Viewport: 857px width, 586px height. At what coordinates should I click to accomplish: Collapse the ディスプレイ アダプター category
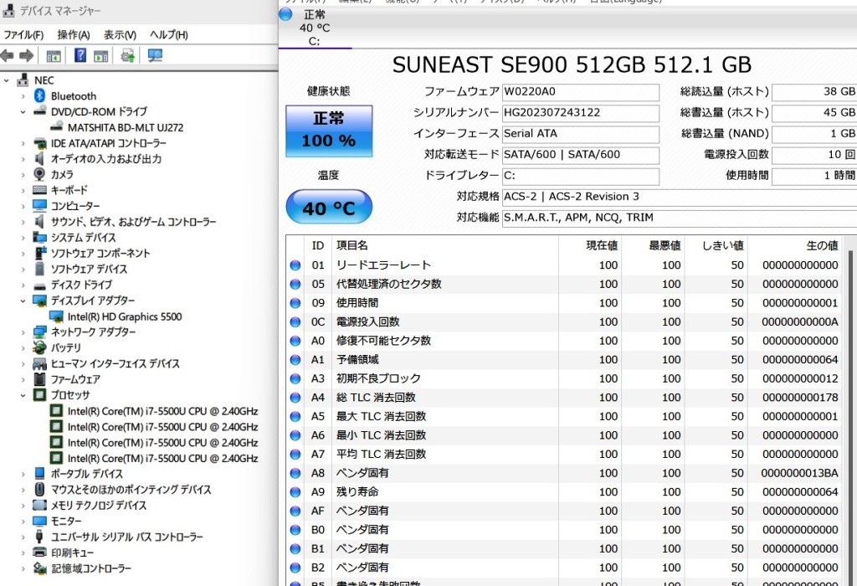(x=23, y=301)
